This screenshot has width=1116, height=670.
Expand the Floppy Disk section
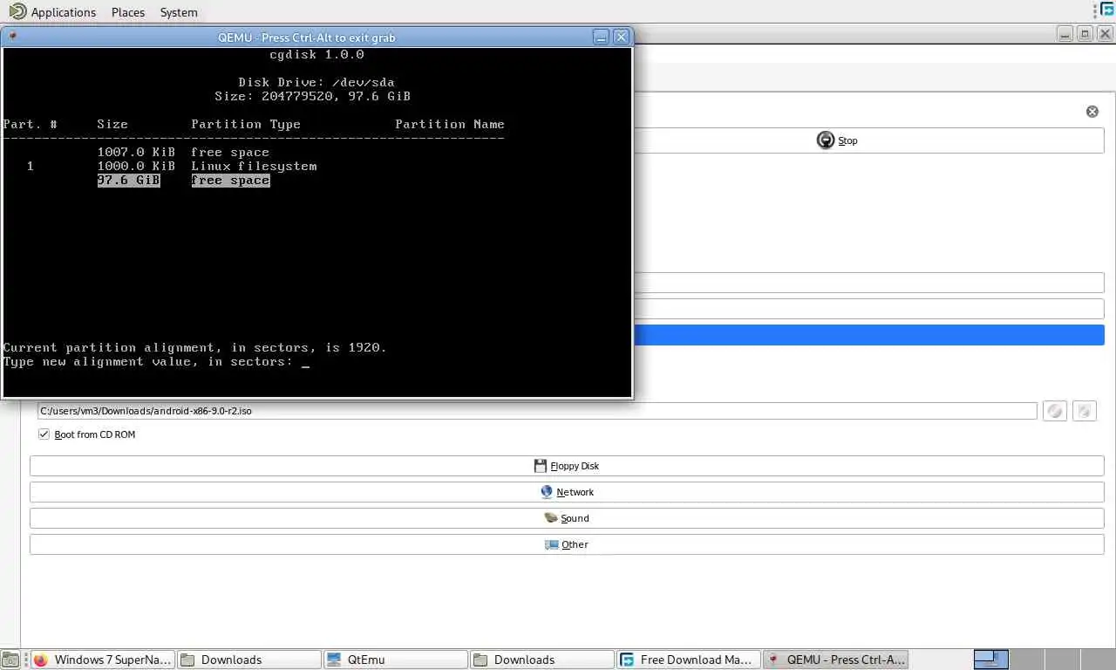coord(567,466)
